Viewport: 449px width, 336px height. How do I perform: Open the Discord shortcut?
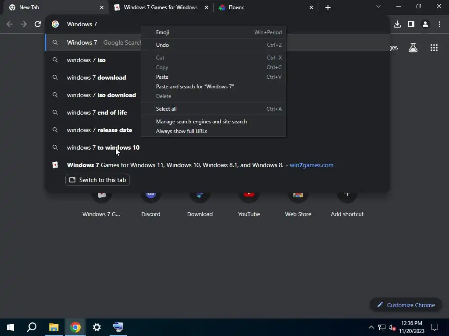pyautogui.click(x=151, y=204)
